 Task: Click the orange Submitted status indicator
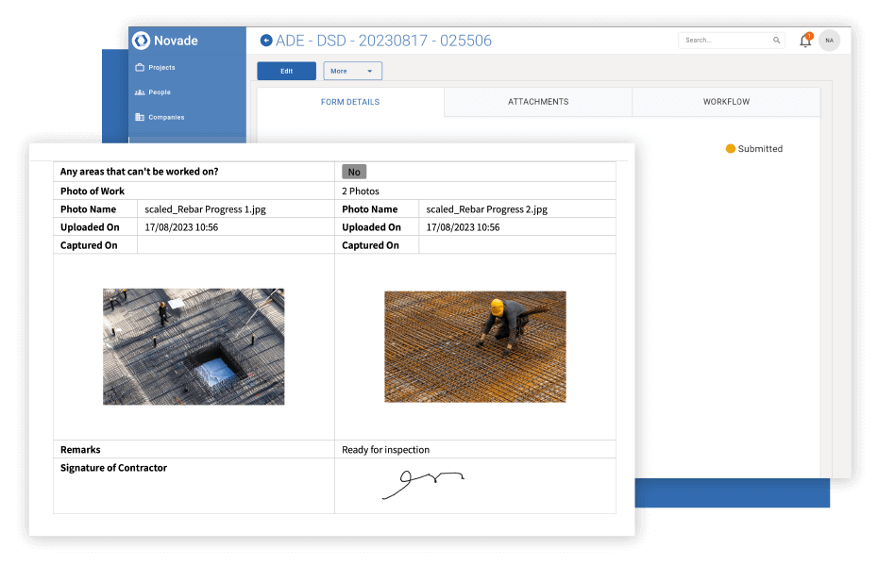[x=753, y=148]
